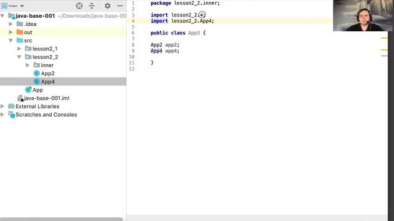Click the locate/select opened file target icon
Viewport: 394px width, 221px height.
(79, 6)
